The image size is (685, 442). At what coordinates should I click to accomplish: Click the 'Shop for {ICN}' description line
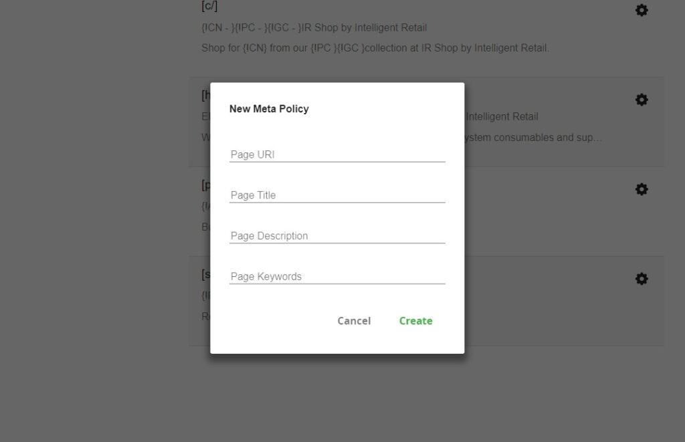(375, 48)
